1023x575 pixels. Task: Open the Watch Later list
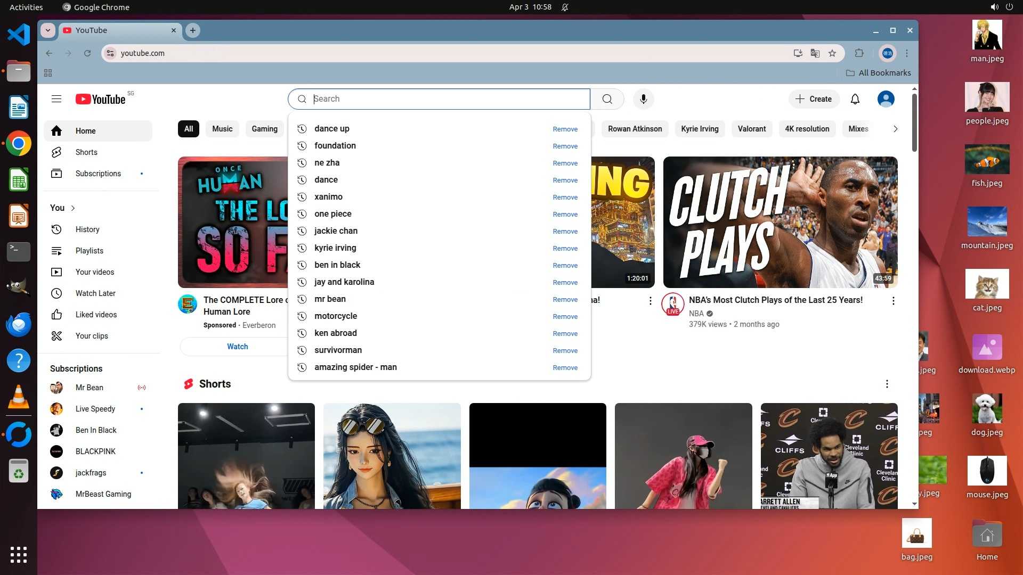[95, 293]
